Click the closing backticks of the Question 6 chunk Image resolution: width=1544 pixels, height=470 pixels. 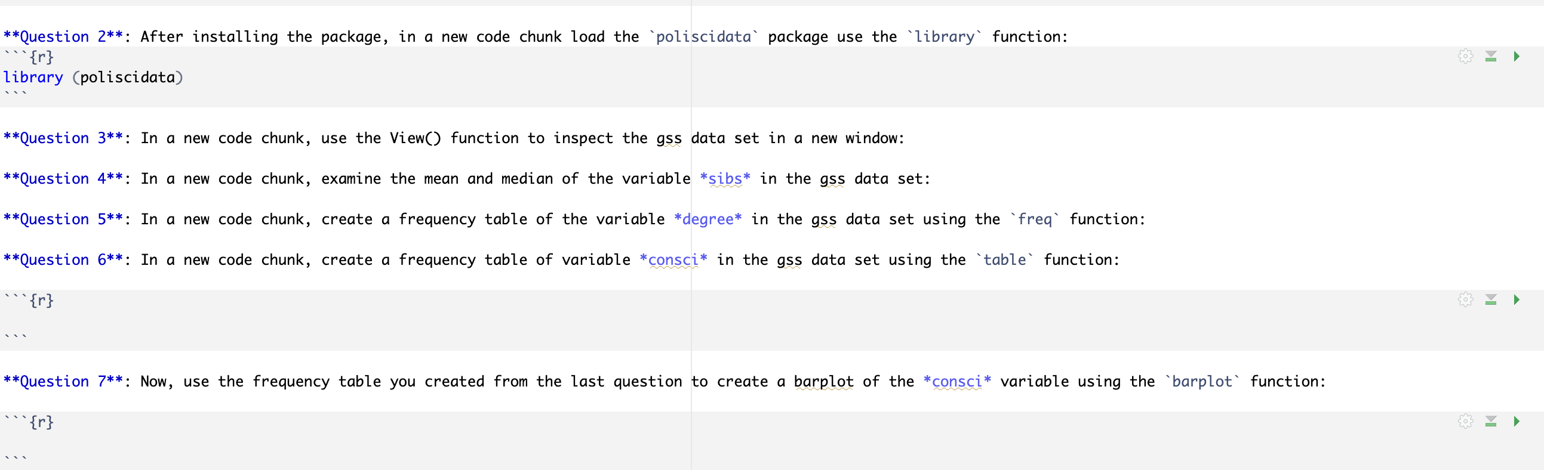[x=15, y=335]
